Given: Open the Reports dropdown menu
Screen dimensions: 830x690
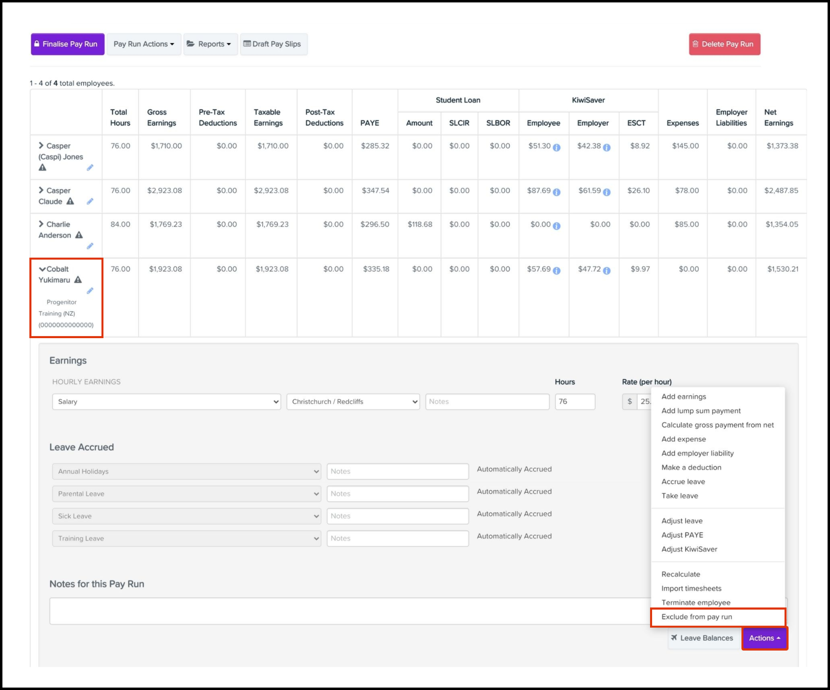Looking at the screenshot, I should click(x=211, y=44).
